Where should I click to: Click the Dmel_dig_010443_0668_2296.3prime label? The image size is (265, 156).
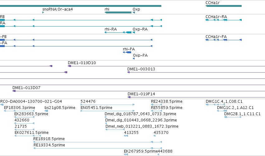141,120
